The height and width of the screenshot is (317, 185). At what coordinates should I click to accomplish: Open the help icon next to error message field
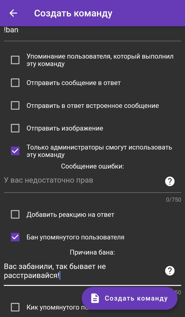(170, 181)
